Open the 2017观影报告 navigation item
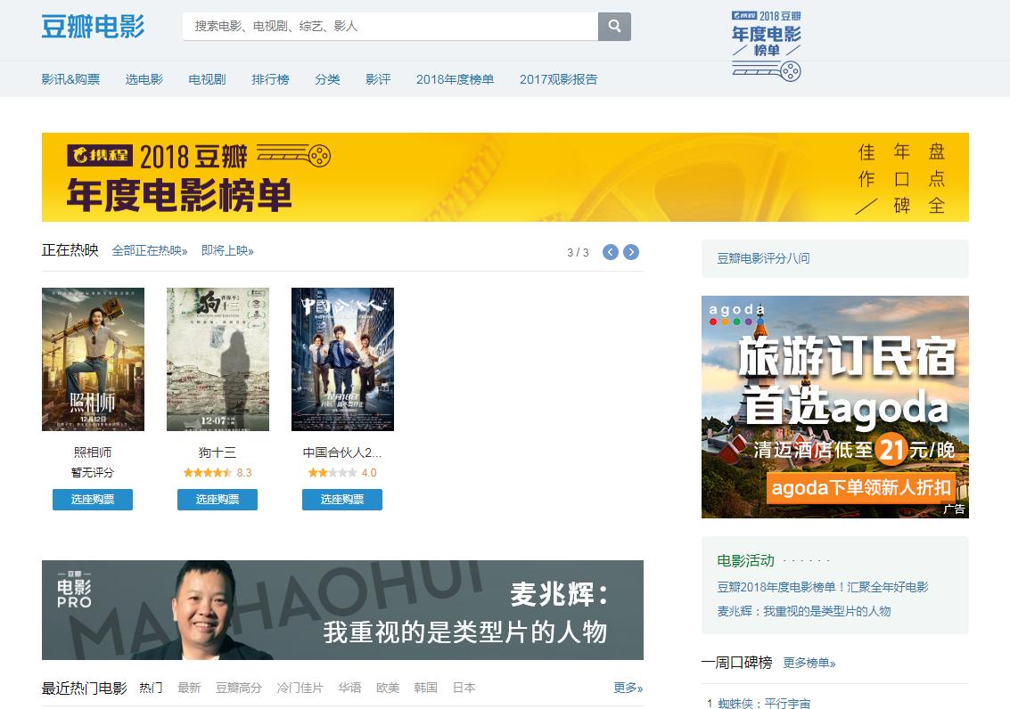The image size is (1010, 709). tap(558, 79)
